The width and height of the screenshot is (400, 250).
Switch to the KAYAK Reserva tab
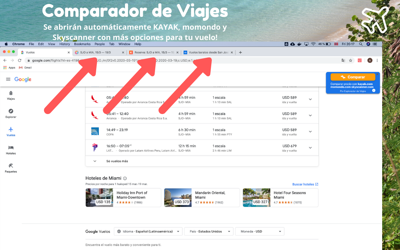153,52
